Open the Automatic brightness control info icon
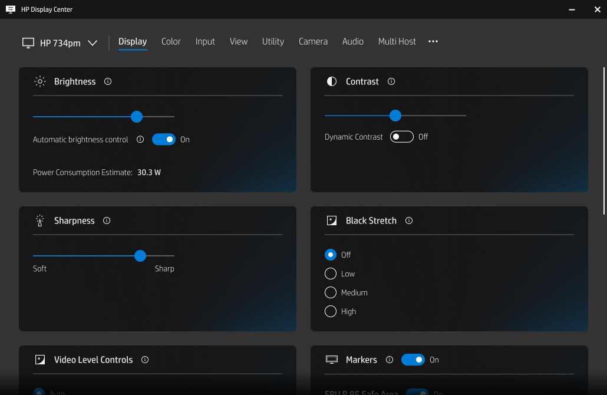The height and width of the screenshot is (395, 607). [x=140, y=140]
